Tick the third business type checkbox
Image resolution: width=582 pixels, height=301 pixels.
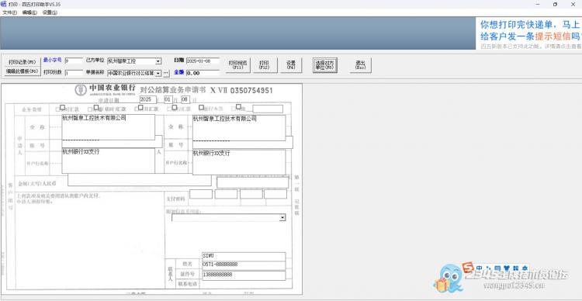pos(140,107)
